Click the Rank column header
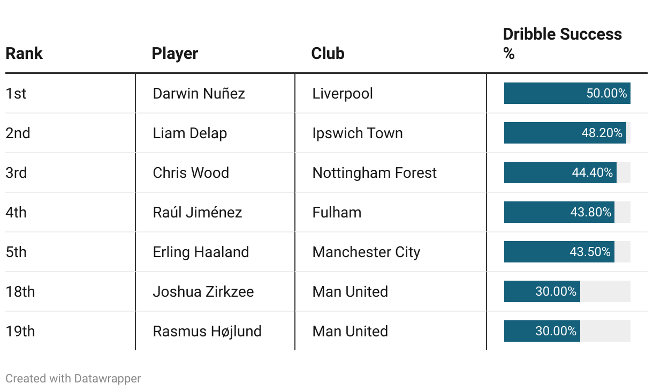This screenshot has width=653, height=391. (x=24, y=54)
